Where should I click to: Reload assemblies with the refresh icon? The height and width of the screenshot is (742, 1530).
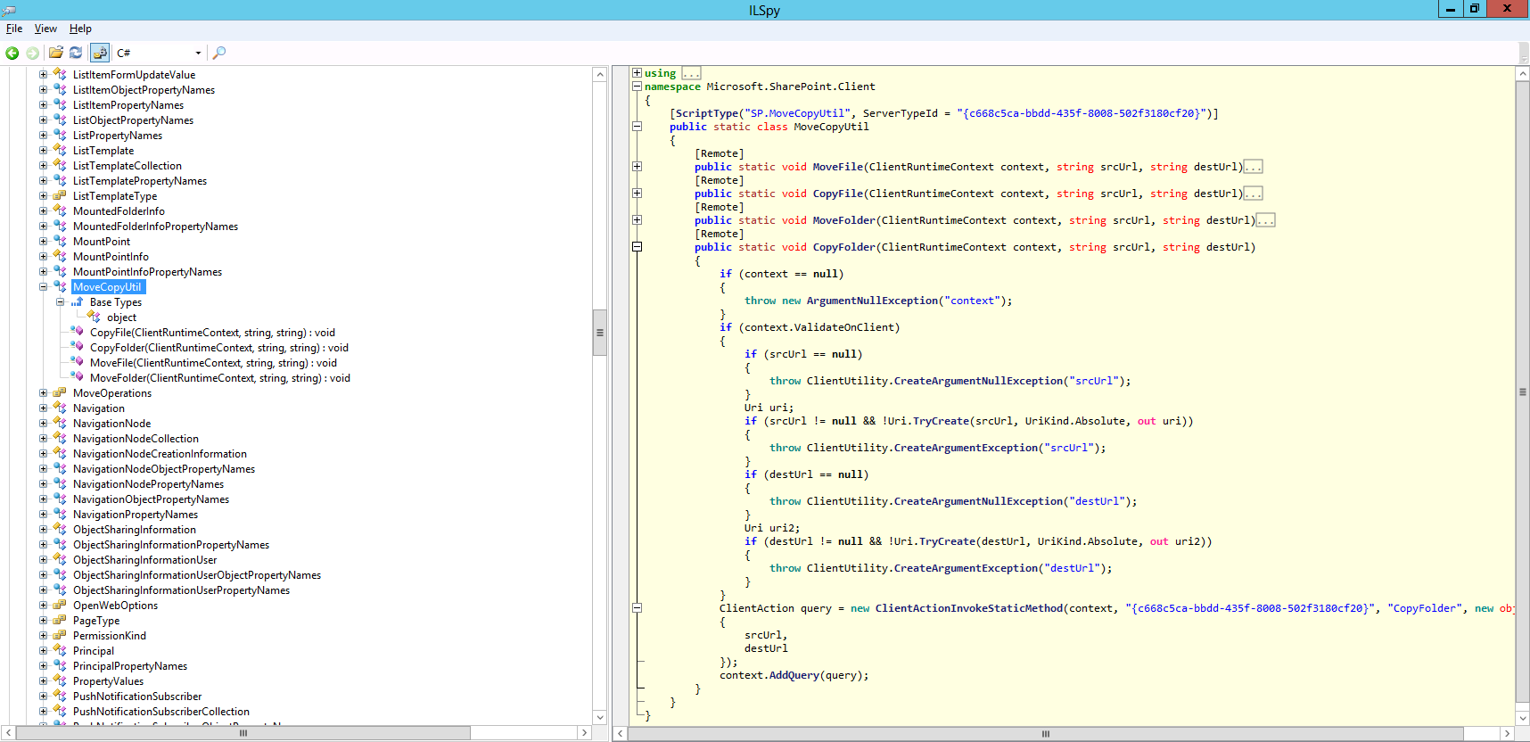point(76,53)
